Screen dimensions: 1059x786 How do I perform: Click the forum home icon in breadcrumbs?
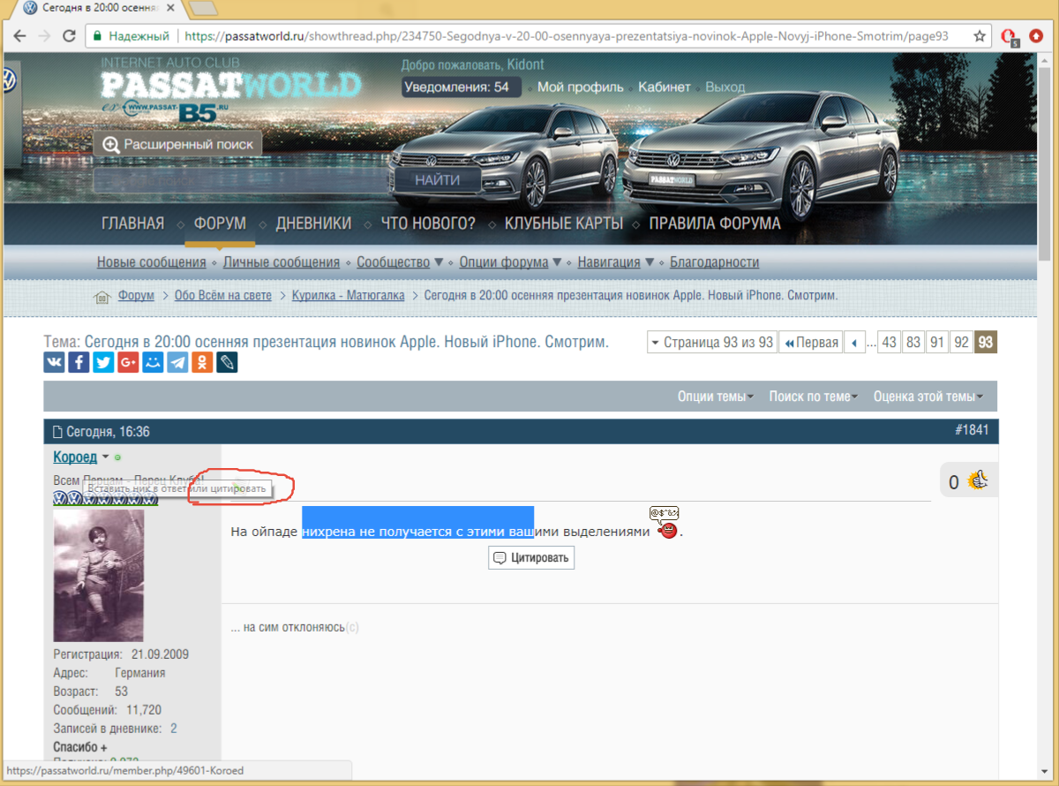[103, 296]
